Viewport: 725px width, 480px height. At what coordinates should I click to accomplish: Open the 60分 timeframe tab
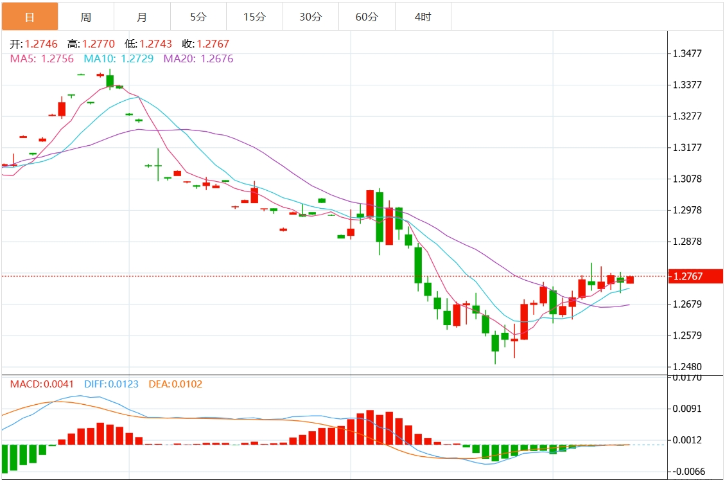tap(367, 17)
